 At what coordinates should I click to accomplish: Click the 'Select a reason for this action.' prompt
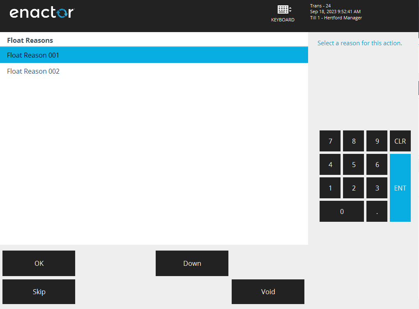(x=360, y=43)
